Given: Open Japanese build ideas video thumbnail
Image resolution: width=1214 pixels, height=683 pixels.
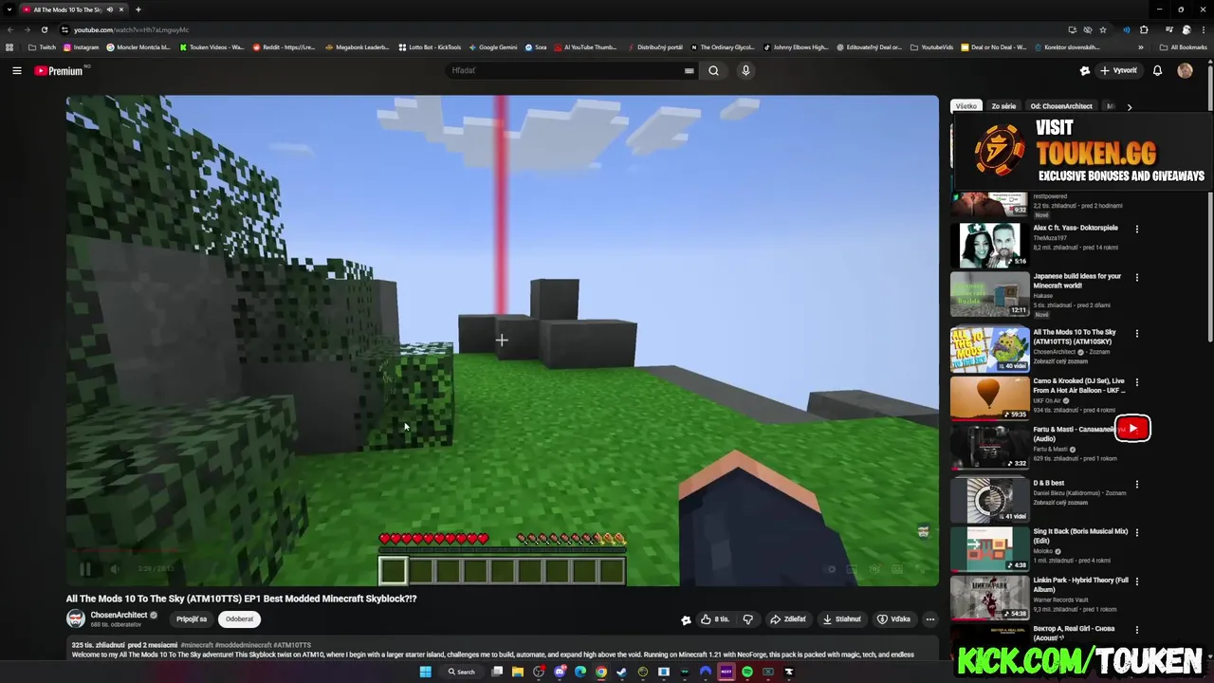Looking at the screenshot, I should point(989,294).
